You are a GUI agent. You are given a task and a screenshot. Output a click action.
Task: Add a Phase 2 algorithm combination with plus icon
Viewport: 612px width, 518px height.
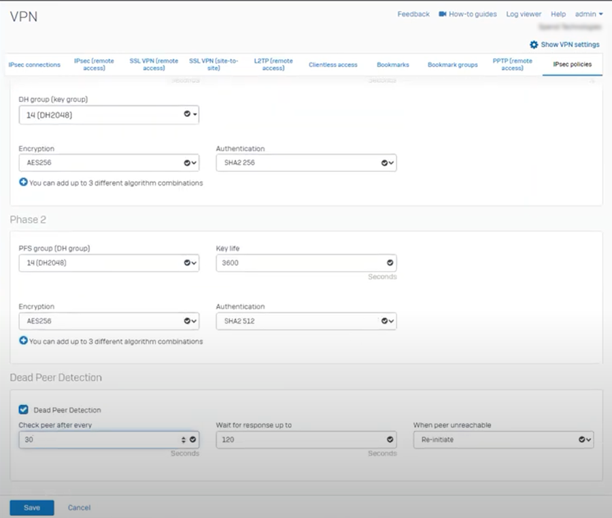(x=23, y=341)
